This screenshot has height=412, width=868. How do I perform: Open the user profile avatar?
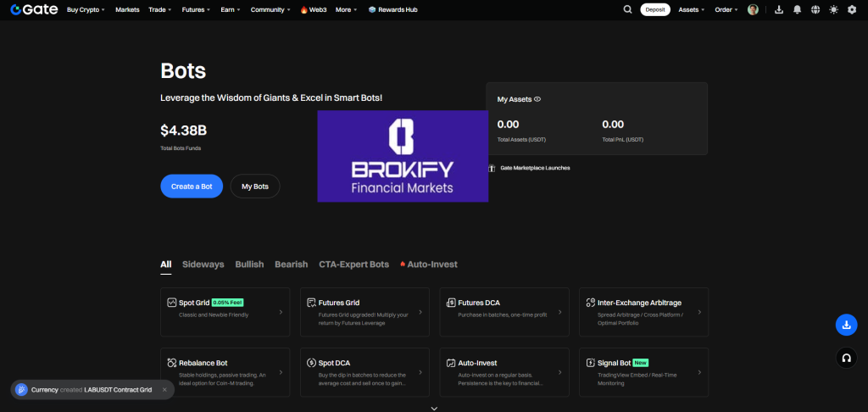pos(753,9)
